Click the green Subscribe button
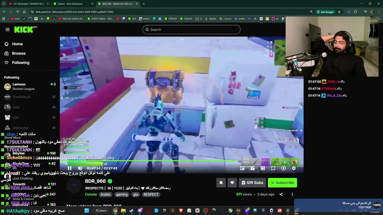 pos(282,183)
